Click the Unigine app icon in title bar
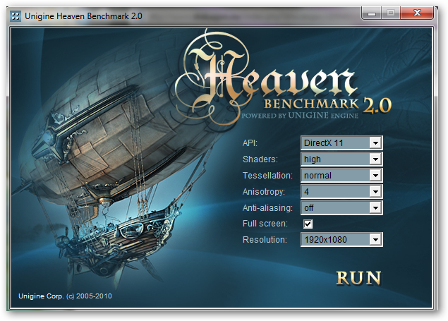Viewport: 448px width, 321px height. (15, 16)
